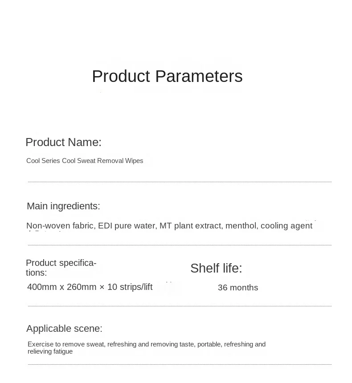This screenshot has height=383, width=352.
Task: Click the Applicable scene label
Action: (64, 329)
